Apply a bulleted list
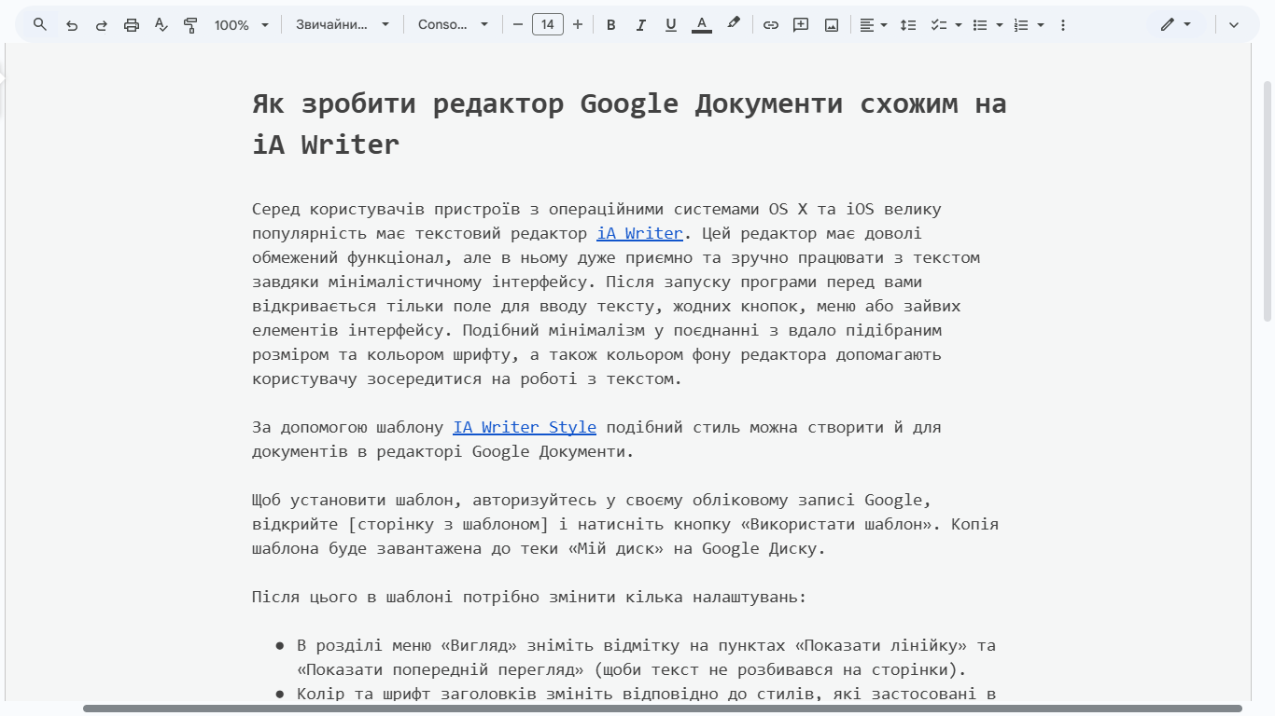The image size is (1275, 716). tap(980, 25)
